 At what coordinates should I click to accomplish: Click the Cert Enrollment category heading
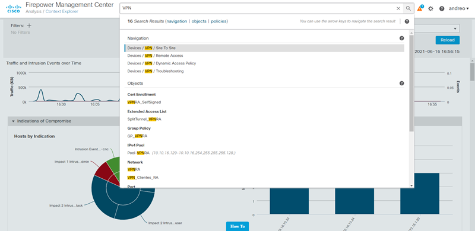pos(141,94)
